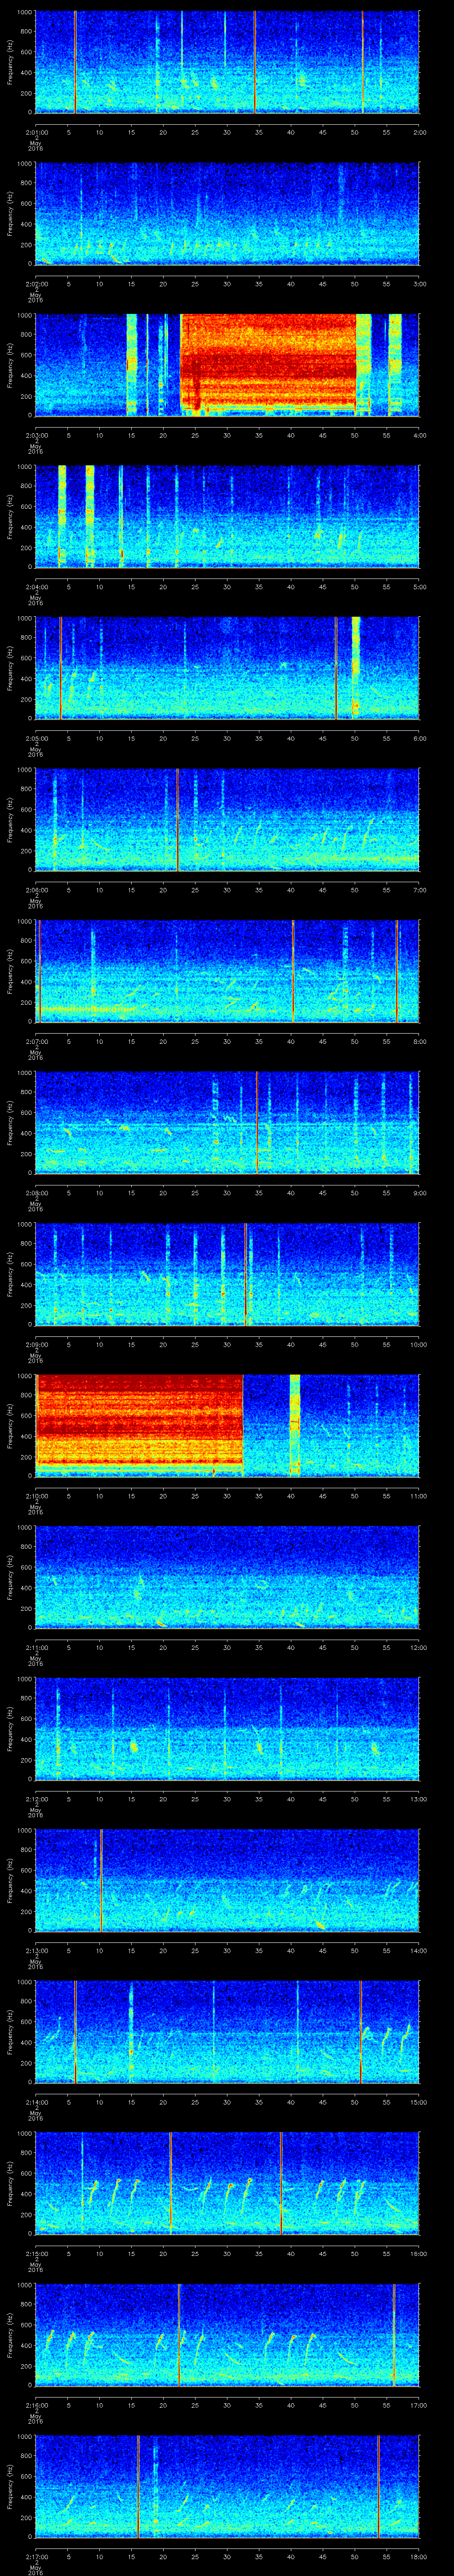The height and width of the screenshot is (2576, 454).
Task: Click the 2:16:00 start time label
Action: point(36,2405)
